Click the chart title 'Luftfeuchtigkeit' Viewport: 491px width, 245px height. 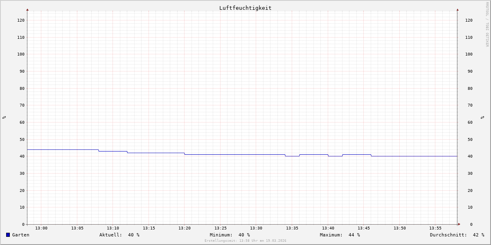pyautogui.click(x=245, y=8)
